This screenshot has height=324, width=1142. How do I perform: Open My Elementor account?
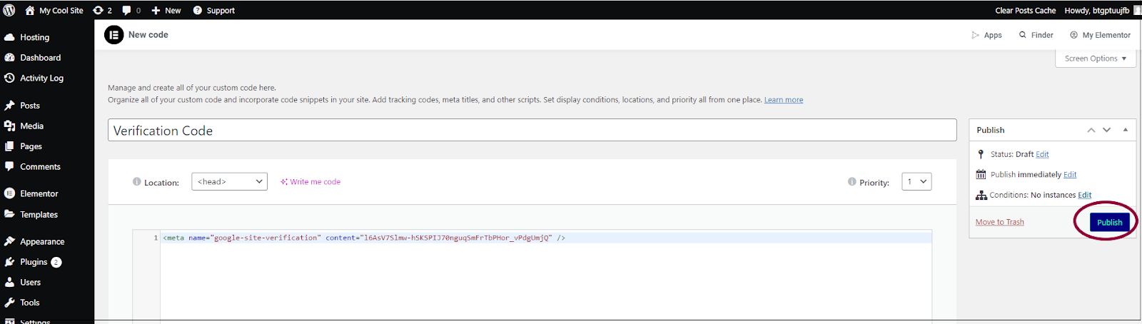pyautogui.click(x=1100, y=35)
